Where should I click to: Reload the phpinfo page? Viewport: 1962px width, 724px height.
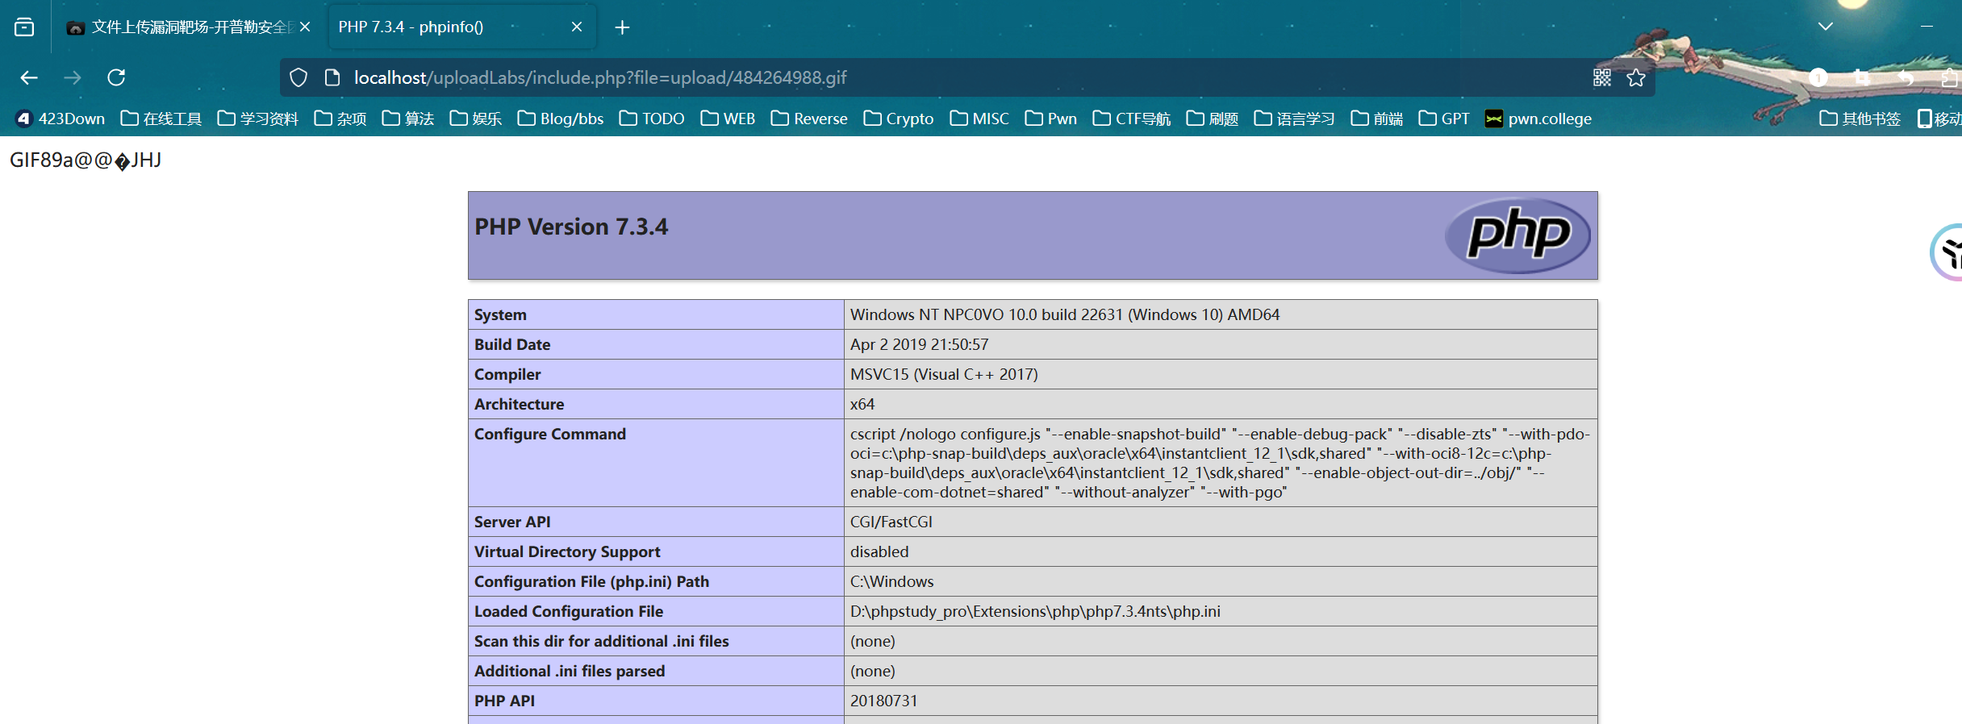coord(116,77)
